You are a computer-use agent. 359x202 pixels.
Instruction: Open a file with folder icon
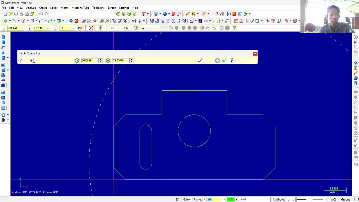(x=11, y=14)
